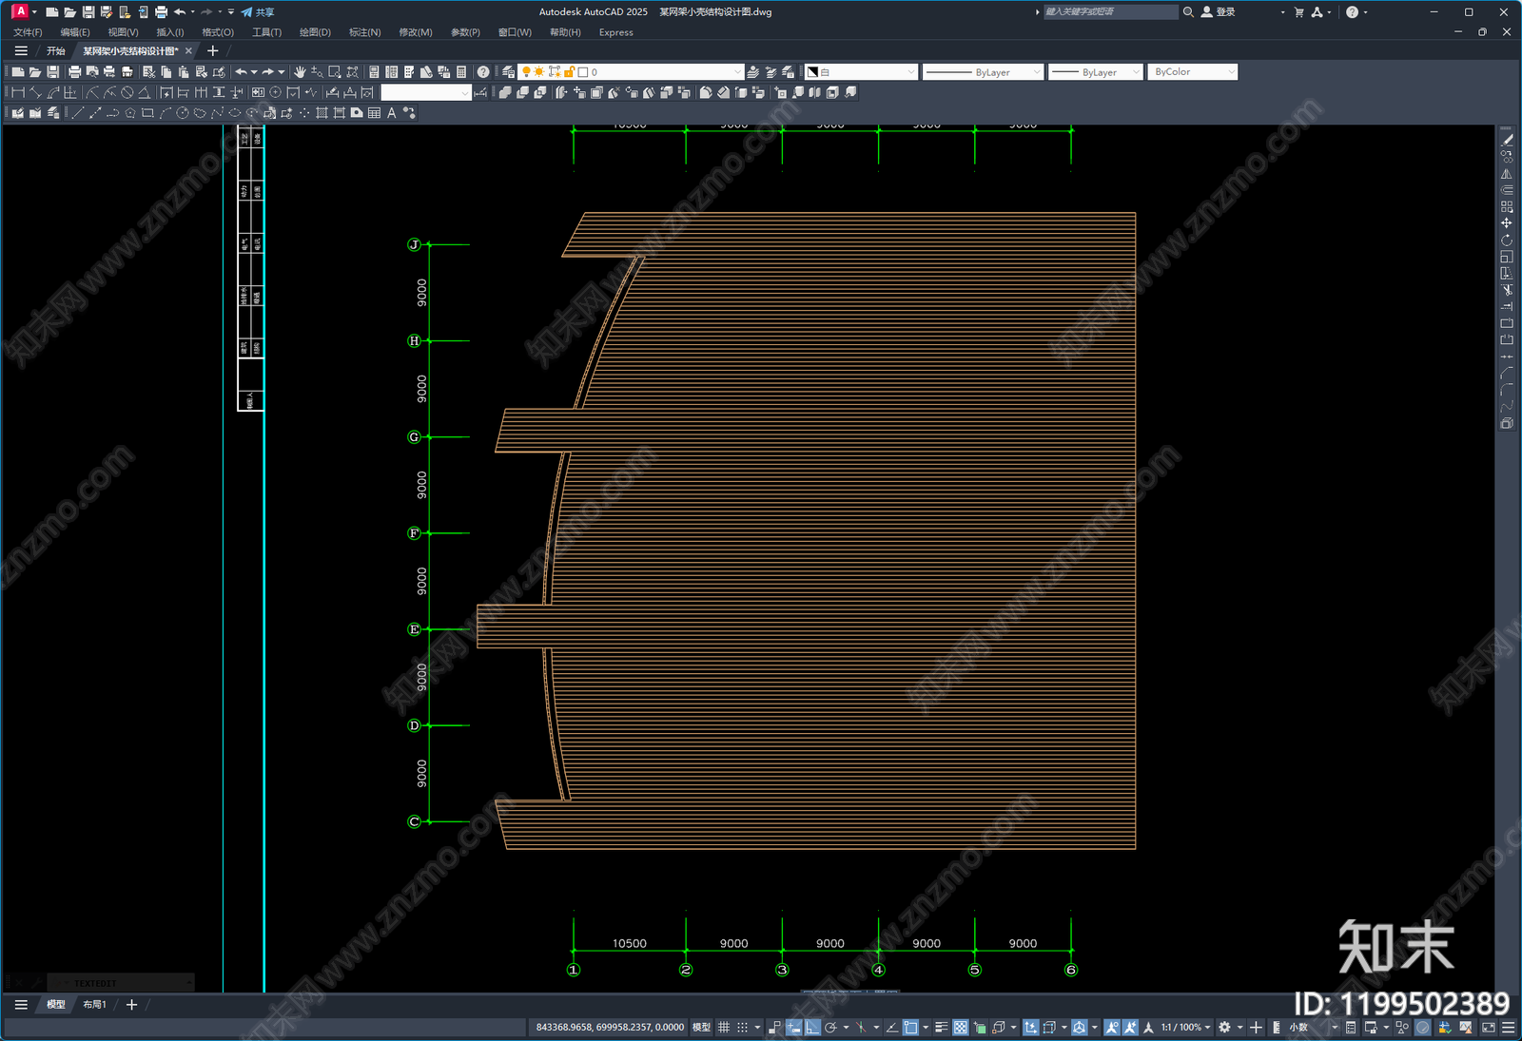Toggle drawing grid display in status bar

point(724,1028)
